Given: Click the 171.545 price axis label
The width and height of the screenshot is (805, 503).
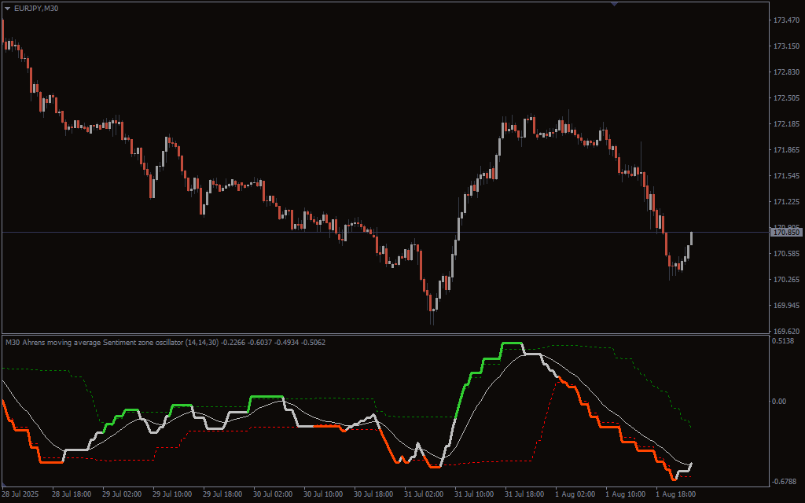Looking at the screenshot, I should coord(787,176).
